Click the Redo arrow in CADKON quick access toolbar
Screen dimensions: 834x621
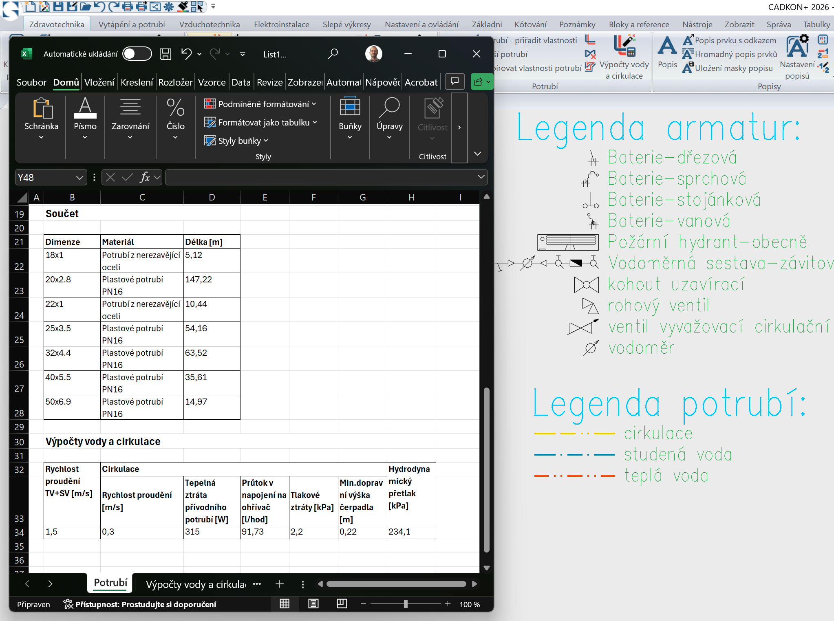(x=114, y=6)
